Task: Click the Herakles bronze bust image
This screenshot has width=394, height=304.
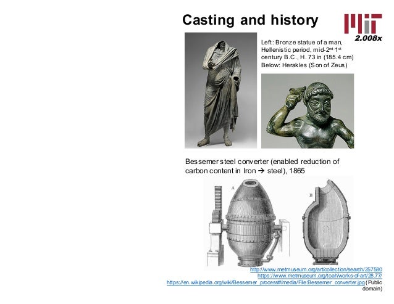Action: tap(308, 111)
